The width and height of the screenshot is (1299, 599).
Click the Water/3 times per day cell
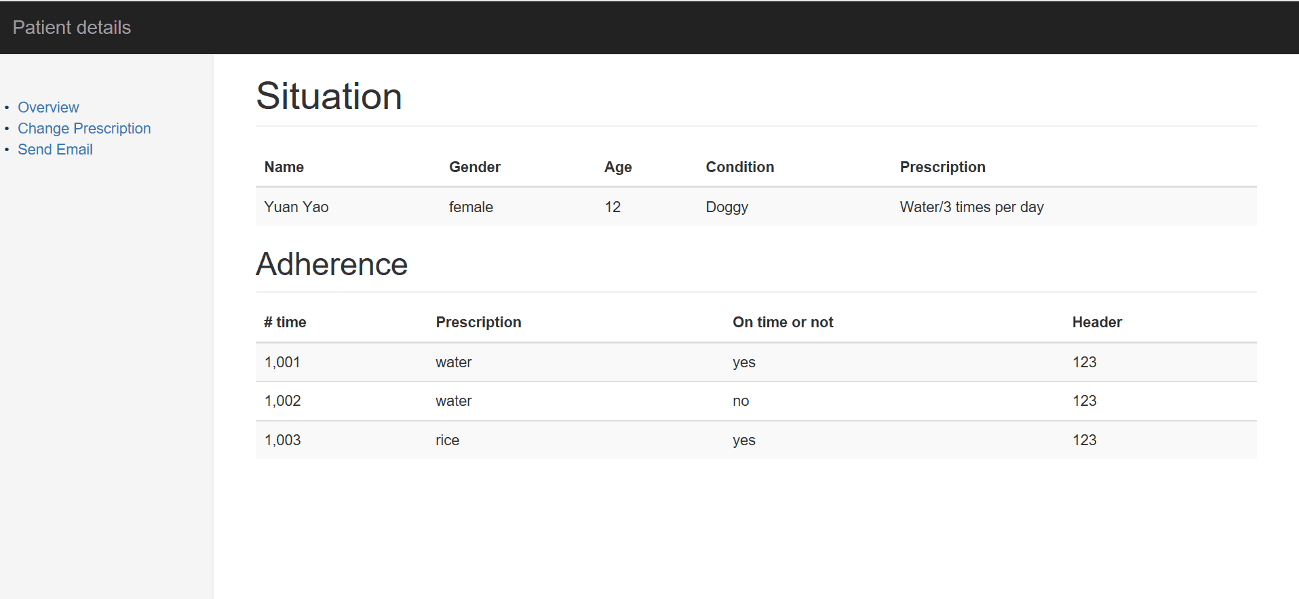pos(971,207)
